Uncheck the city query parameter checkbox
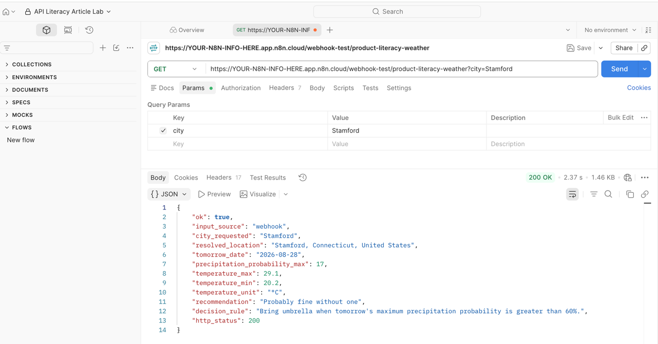The height and width of the screenshot is (344, 658). [x=163, y=131]
